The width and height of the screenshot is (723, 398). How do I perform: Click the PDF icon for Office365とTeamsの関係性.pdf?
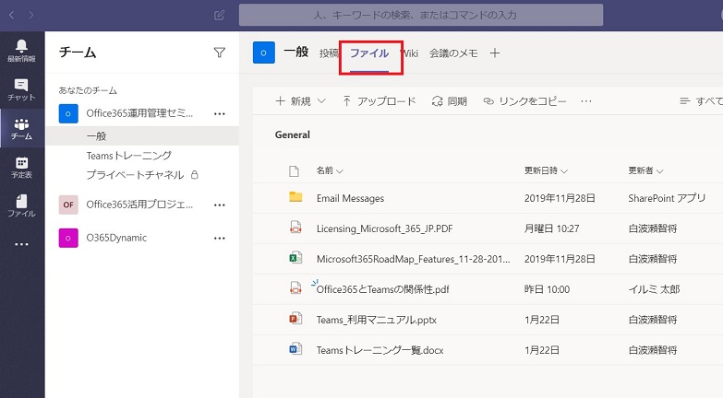(x=295, y=288)
